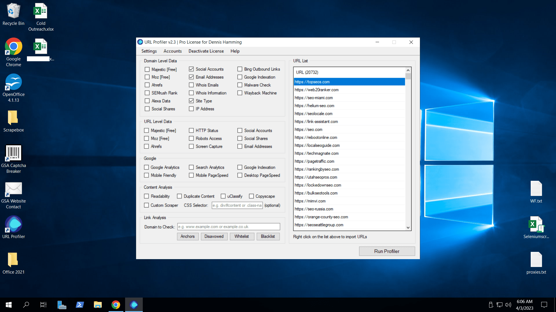
Task: Enable the Majestic Free domain checkbox
Action: pyautogui.click(x=147, y=69)
